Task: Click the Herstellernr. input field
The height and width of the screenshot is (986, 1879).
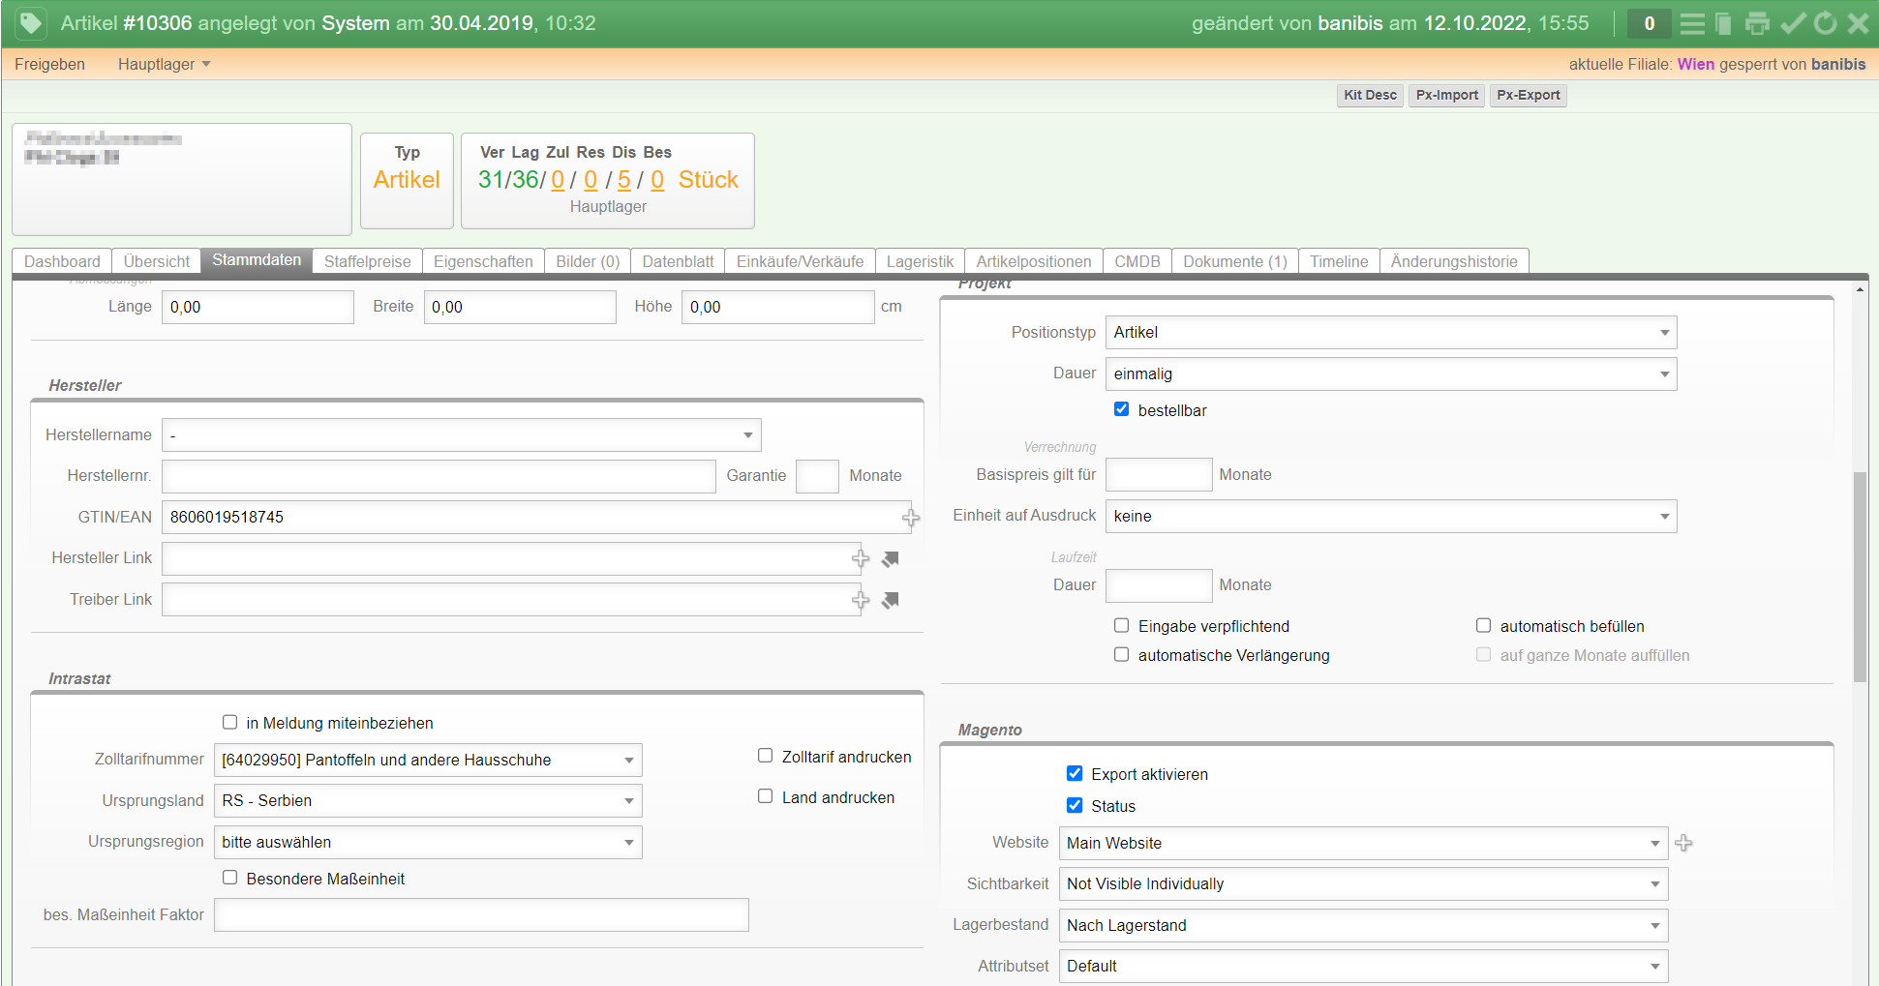Action: point(439,476)
